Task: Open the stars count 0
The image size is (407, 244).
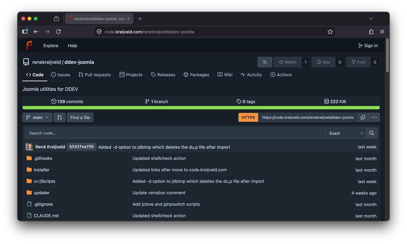Action: (340, 62)
